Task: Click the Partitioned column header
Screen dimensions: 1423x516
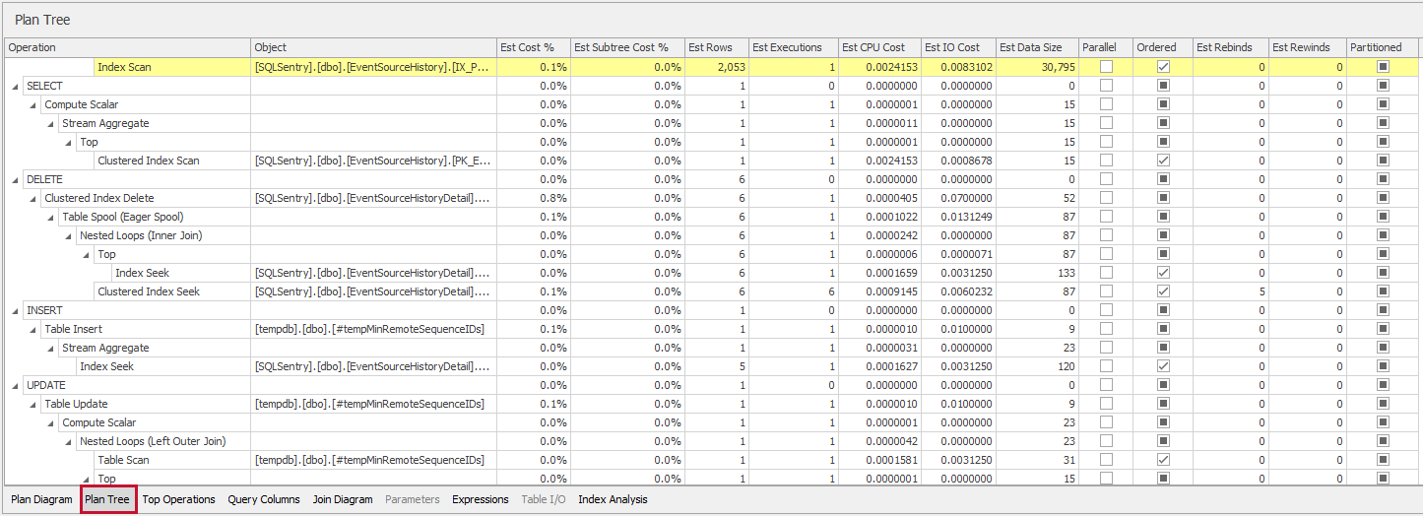Action: tap(1382, 47)
